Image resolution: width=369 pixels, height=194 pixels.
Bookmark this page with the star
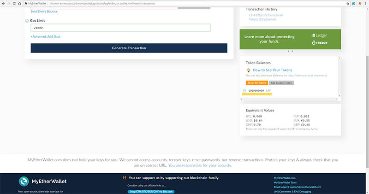click(x=348, y=4)
